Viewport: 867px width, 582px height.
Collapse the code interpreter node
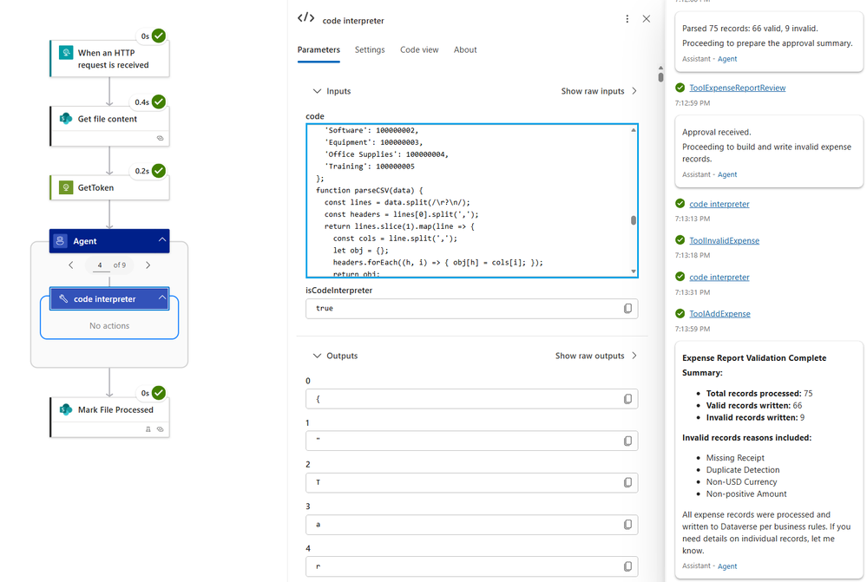(x=162, y=298)
